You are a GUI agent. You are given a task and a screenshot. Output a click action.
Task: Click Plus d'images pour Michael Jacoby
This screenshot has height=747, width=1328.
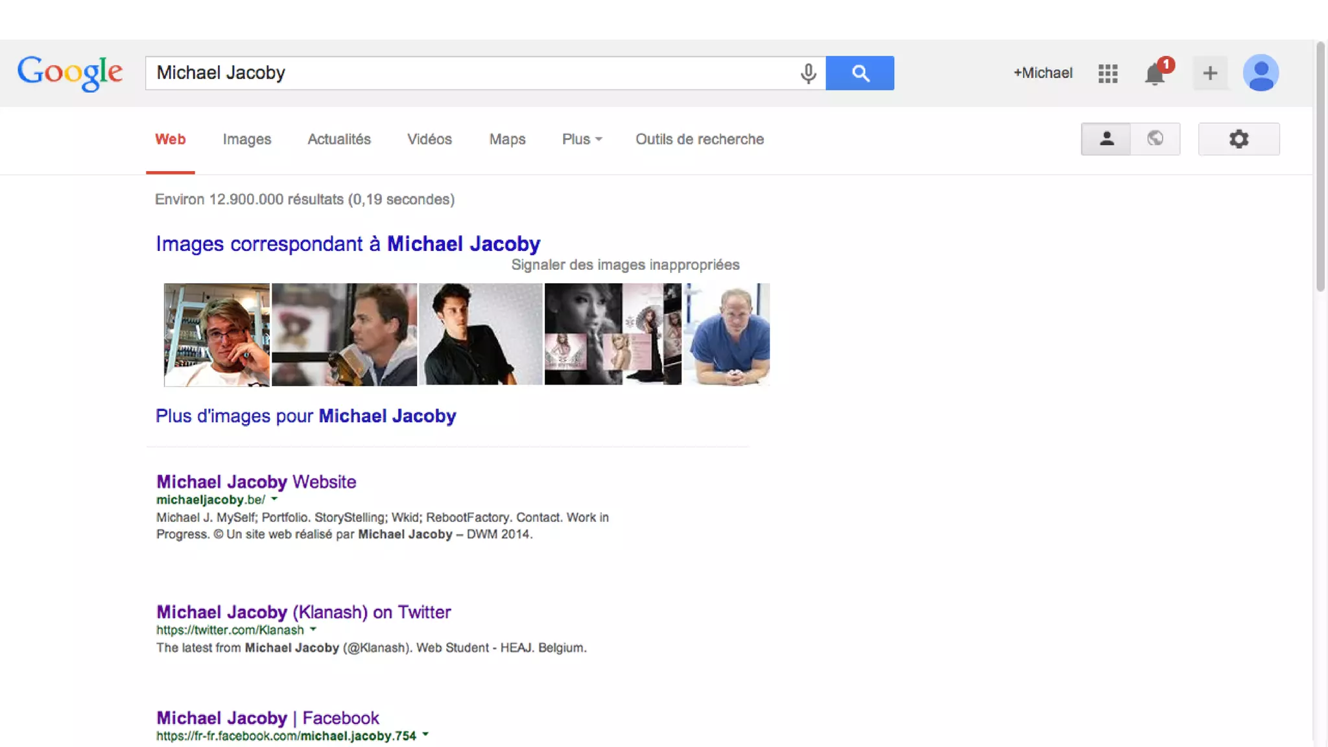[x=305, y=416]
